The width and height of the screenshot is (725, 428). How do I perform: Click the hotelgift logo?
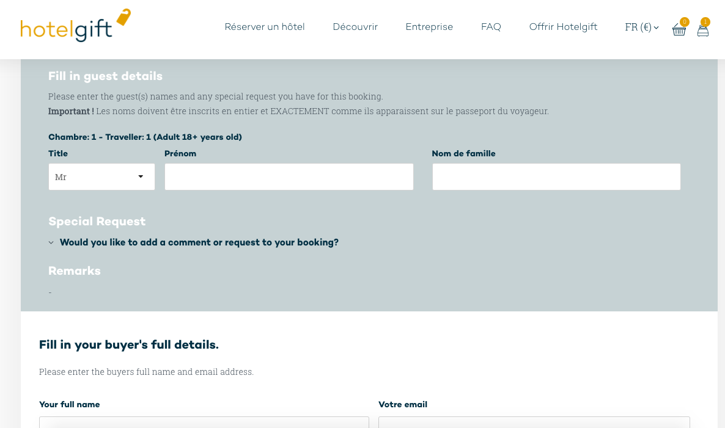75,26
